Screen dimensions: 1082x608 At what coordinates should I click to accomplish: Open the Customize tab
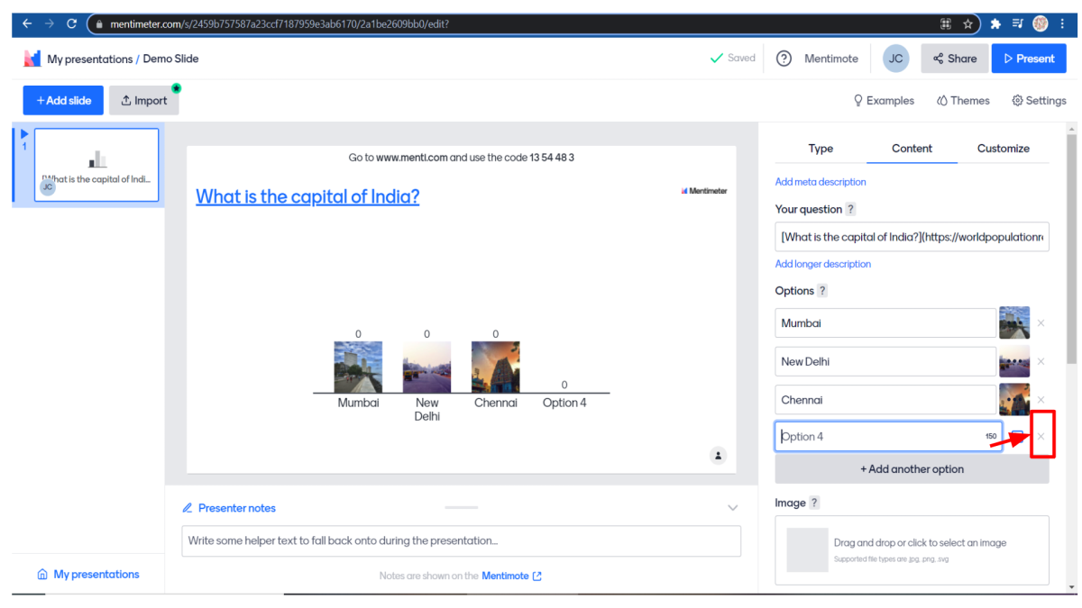[1003, 149]
